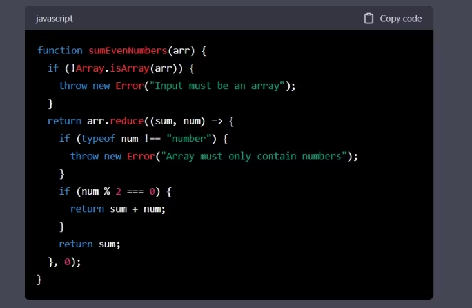Image resolution: width=472 pixels, height=308 pixels.
Task: Click the javascript language label
Action: click(x=54, y=19)
